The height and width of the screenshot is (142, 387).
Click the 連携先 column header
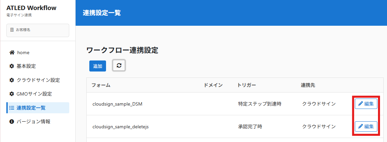[308, 85]
